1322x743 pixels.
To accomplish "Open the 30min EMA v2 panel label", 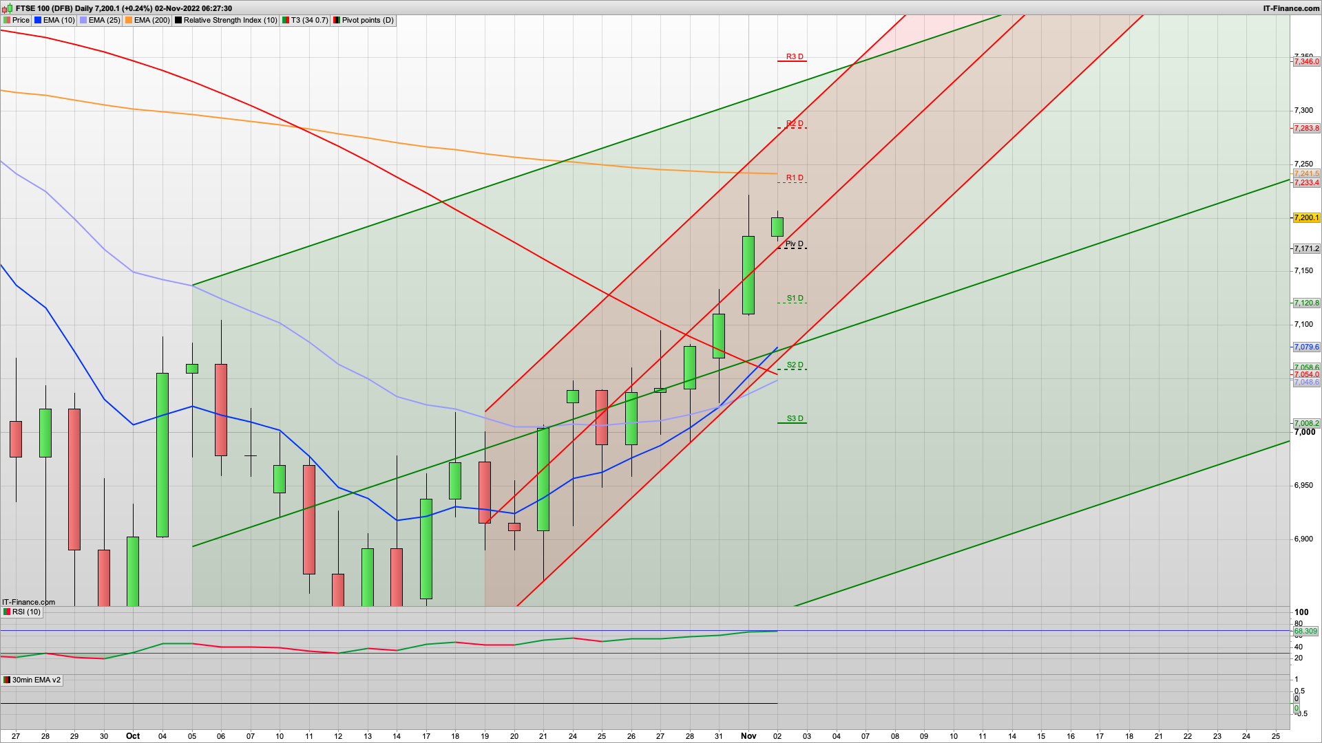I will 32,680.
